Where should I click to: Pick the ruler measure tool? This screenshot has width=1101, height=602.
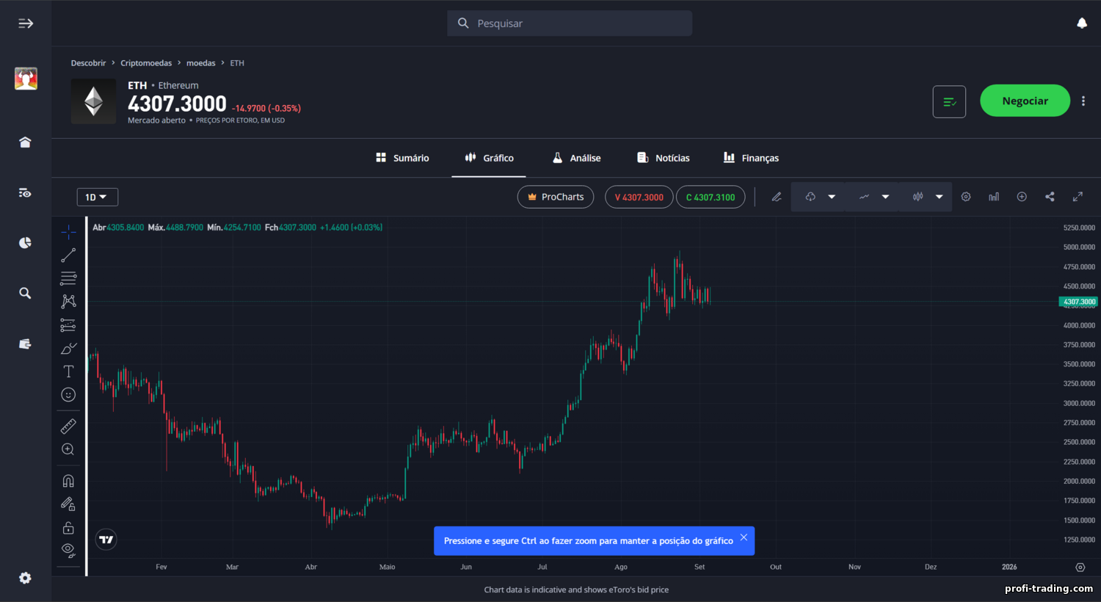[x=68, y=426]
